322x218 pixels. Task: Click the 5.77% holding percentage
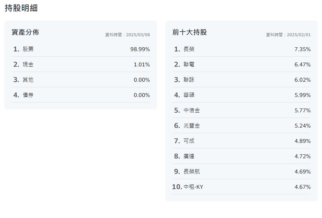[x=303, y=110]
